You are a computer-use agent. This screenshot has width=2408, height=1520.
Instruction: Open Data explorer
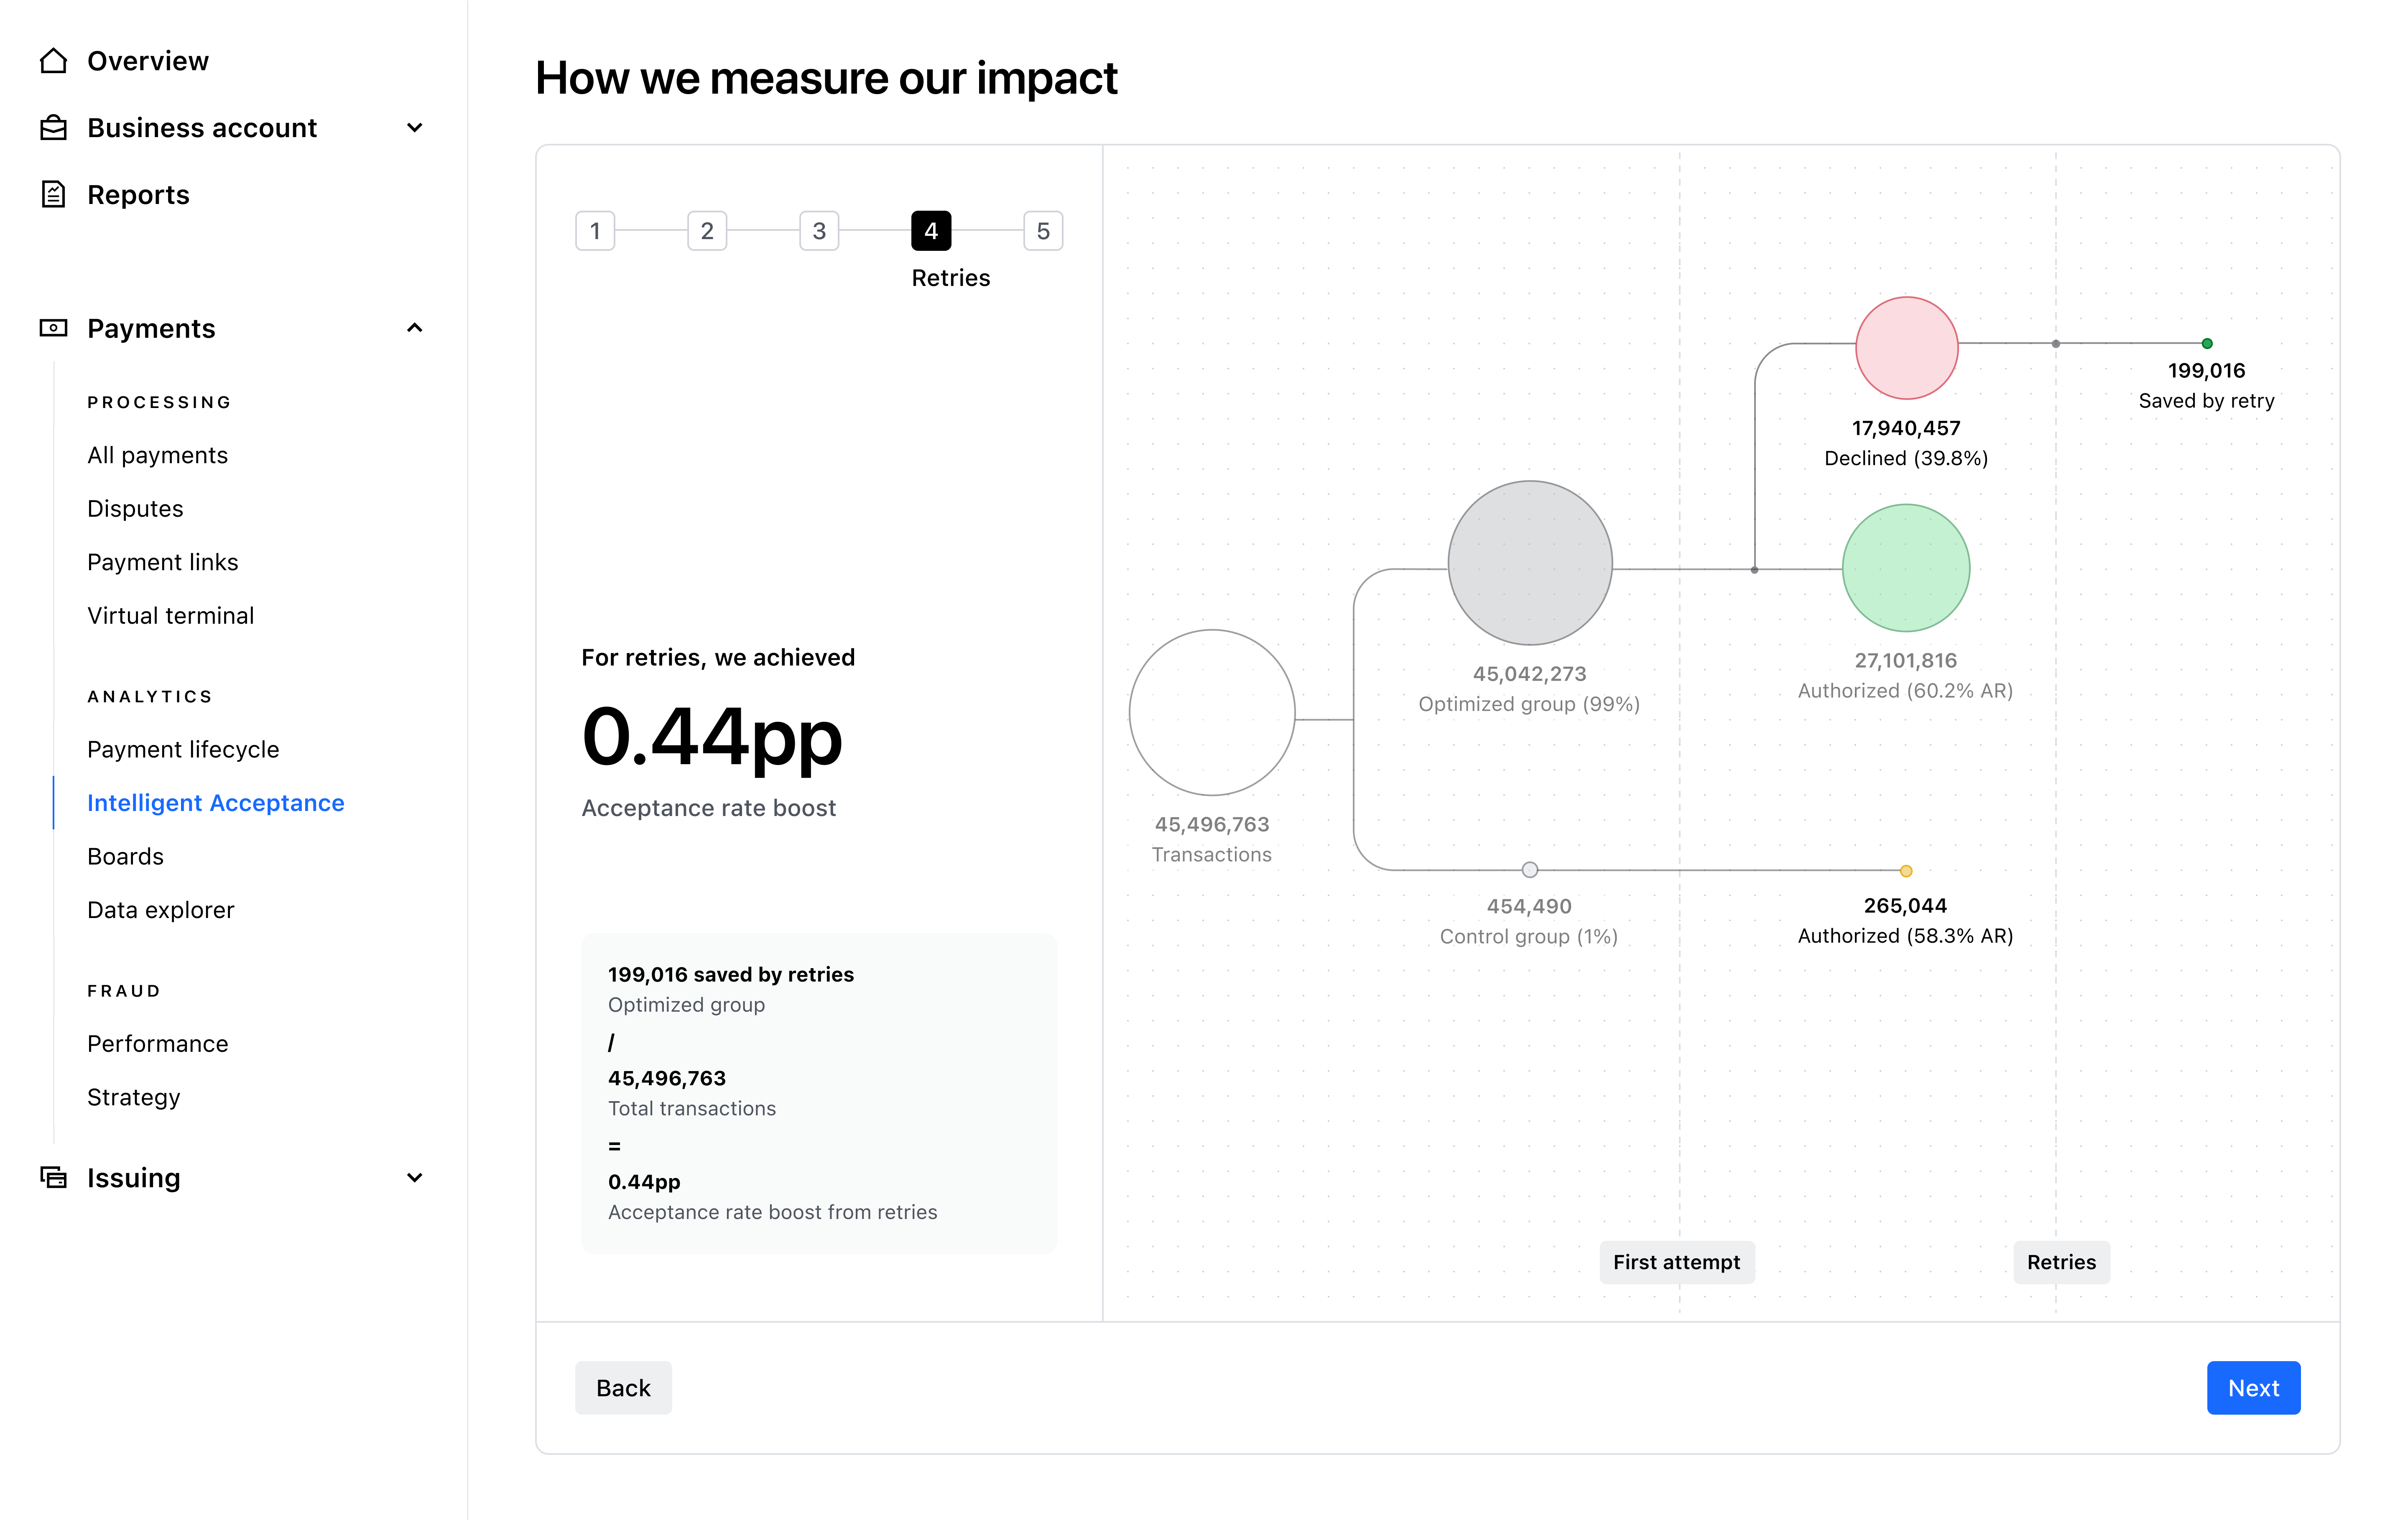[161, 910]
